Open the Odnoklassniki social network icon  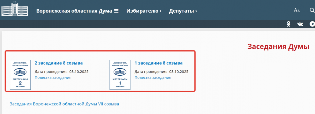click(x=288, y=24)
